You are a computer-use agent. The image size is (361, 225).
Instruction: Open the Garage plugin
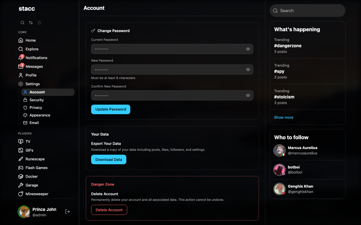[32, 185]
